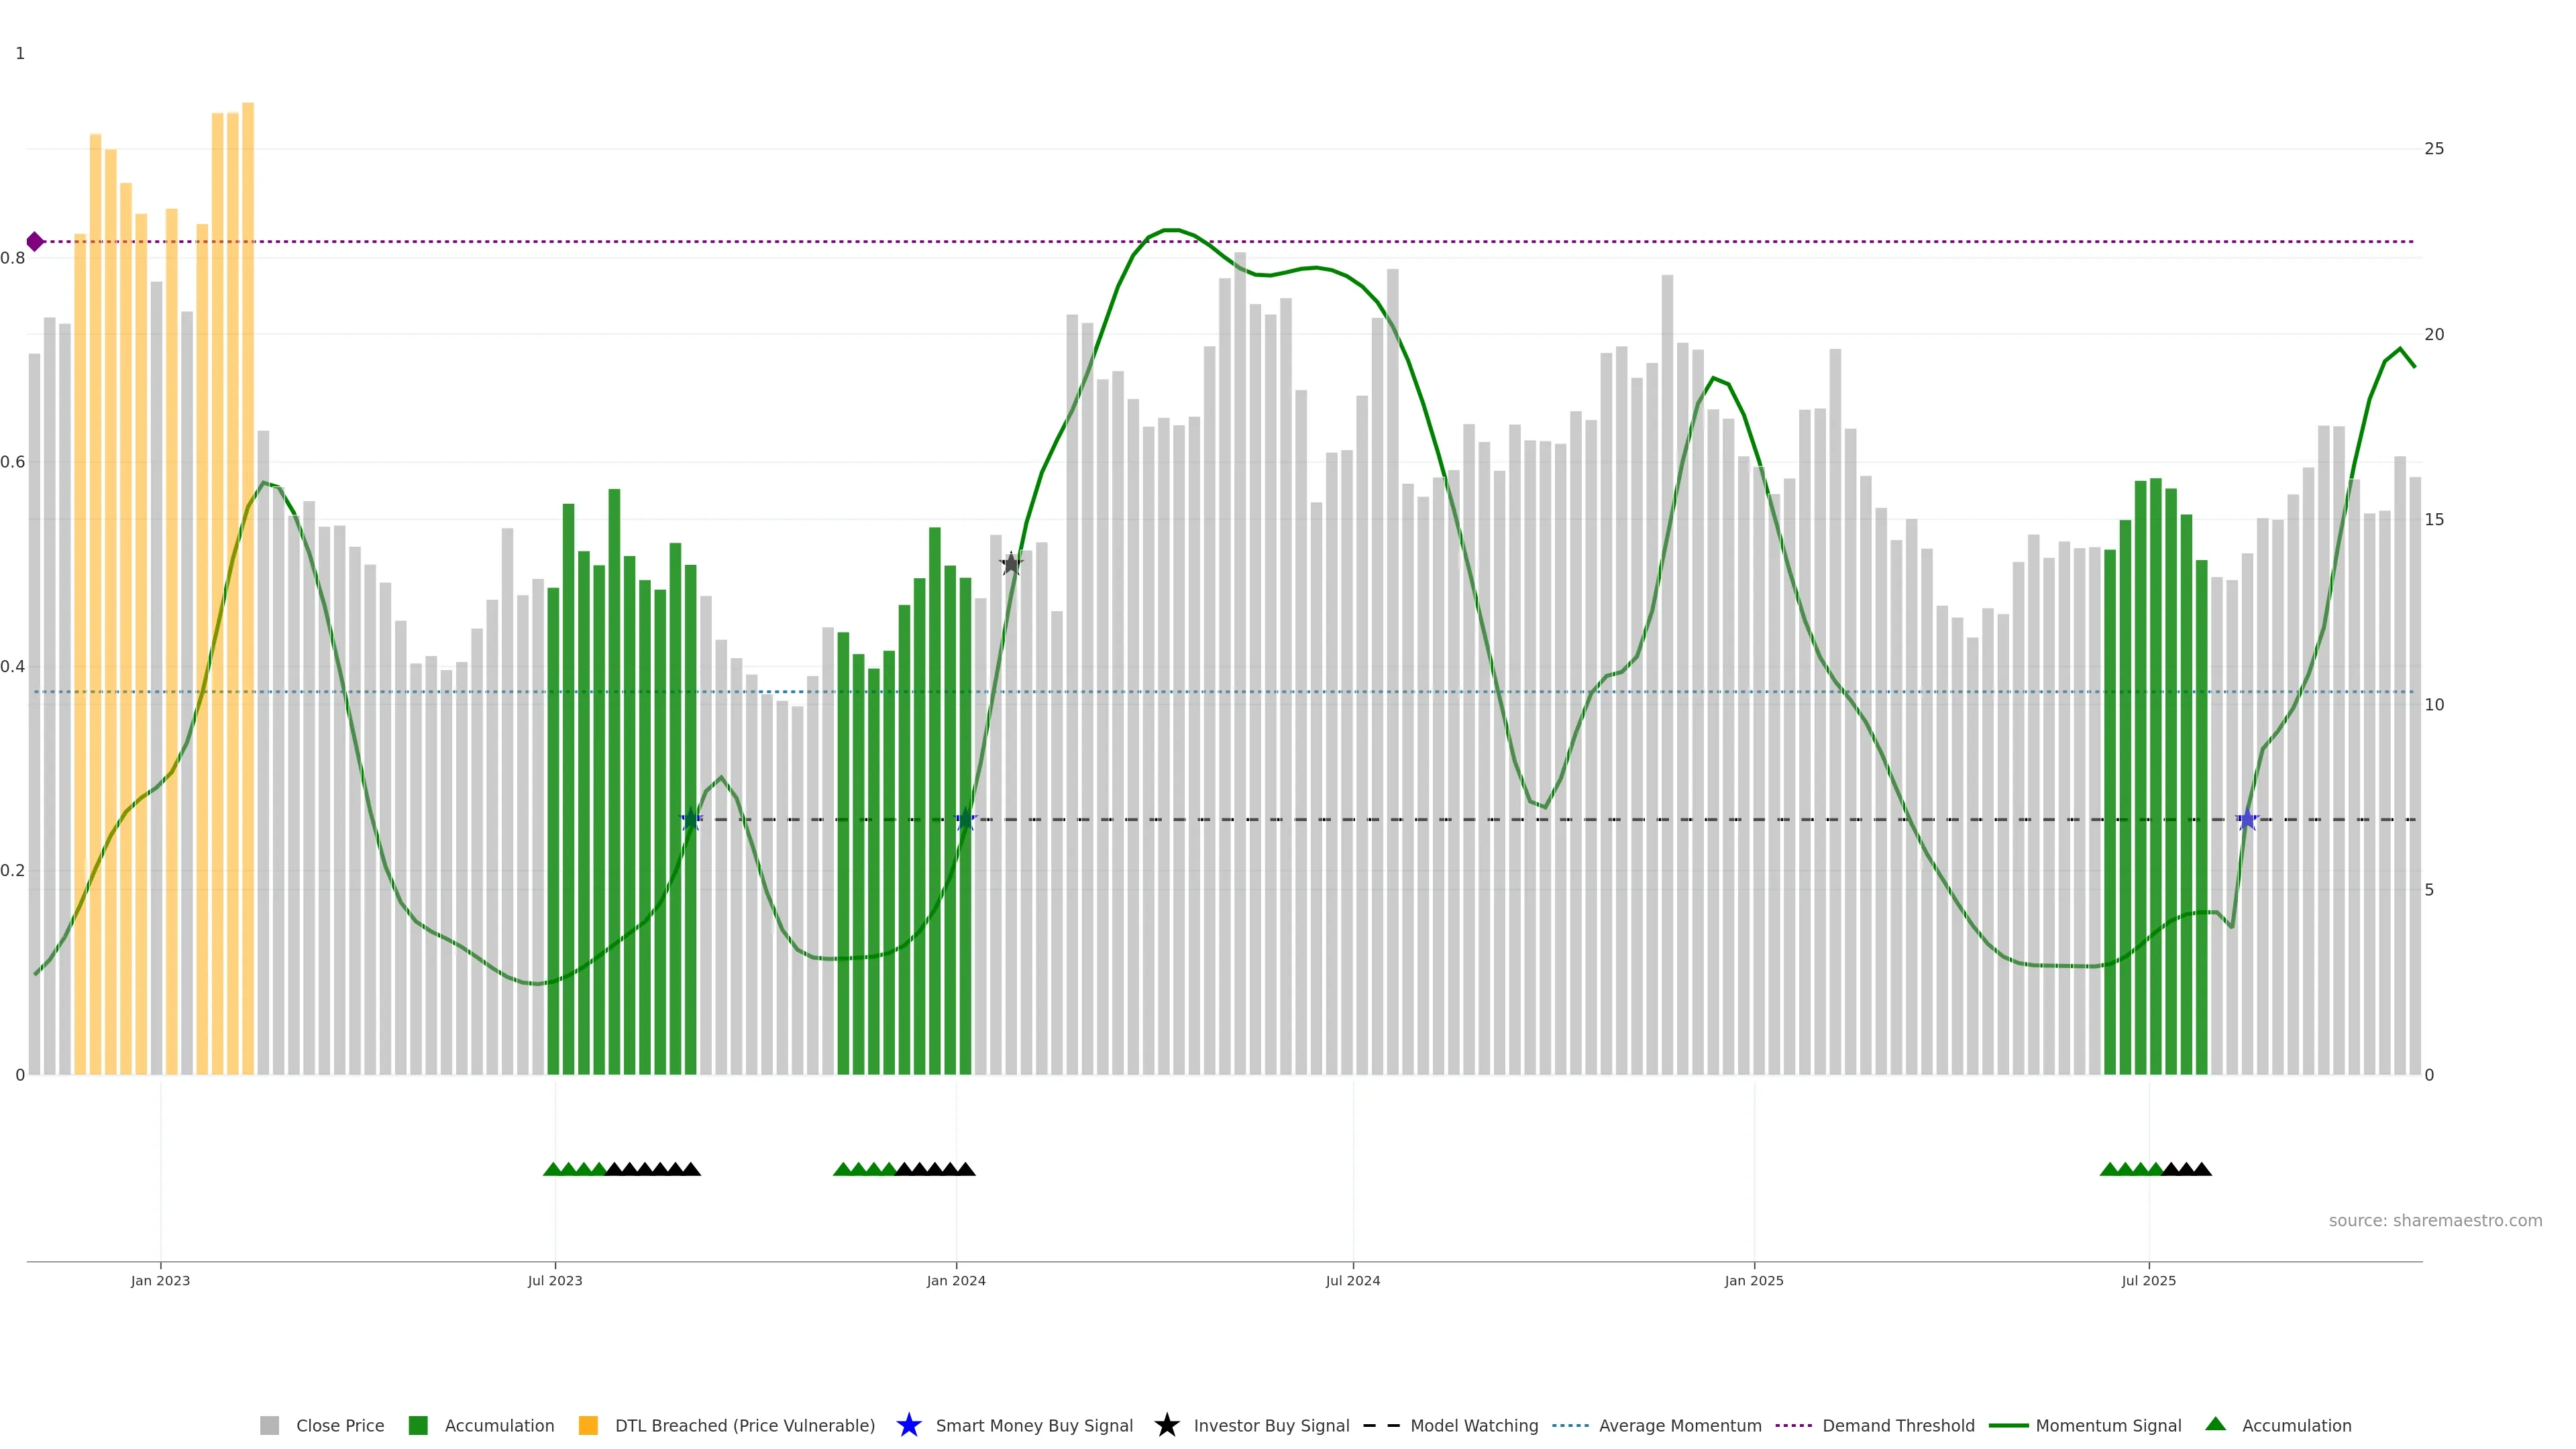The image size is (2576, 1449).
Task: Toggle Model Watching dashed line legend
Action: (x=1473, y=1426)
